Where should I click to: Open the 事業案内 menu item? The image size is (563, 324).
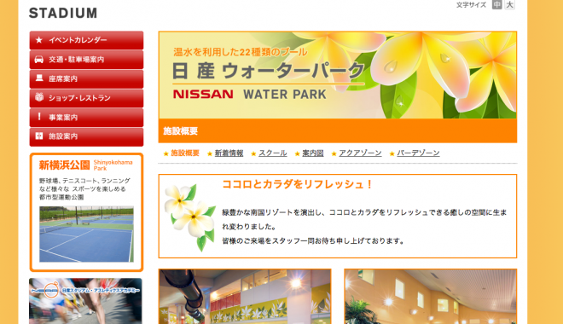tap(86, 118)
